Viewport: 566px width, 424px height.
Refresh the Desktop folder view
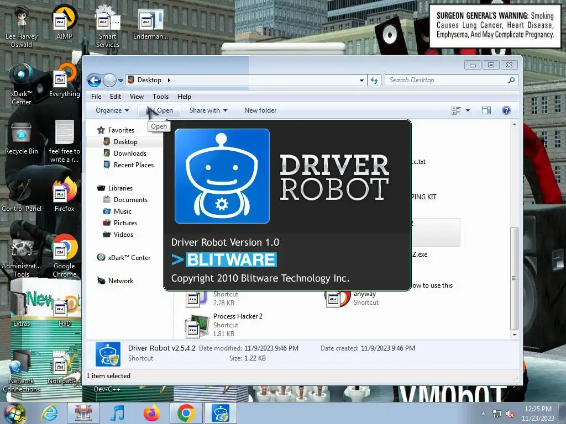(x=374, y=81)
